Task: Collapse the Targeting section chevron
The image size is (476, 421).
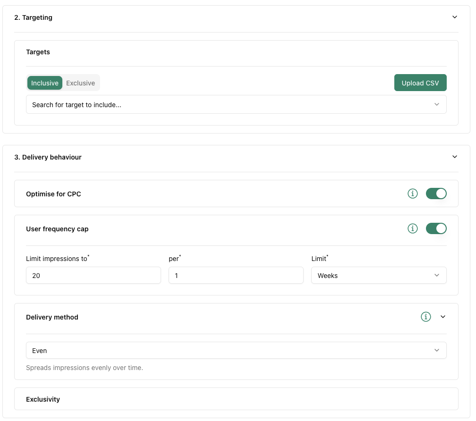Action: pyautogui.click(x=455, y=17)
